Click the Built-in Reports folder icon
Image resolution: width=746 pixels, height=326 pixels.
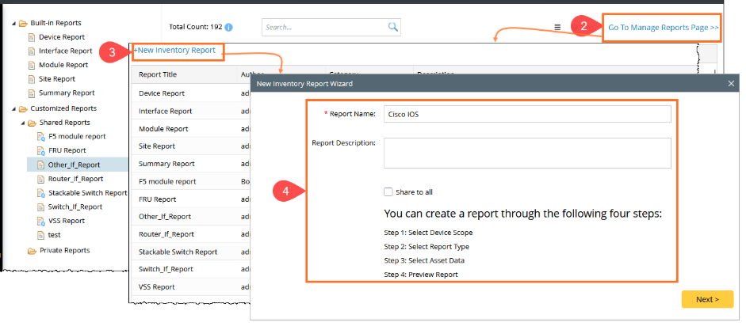coord(23,23)
